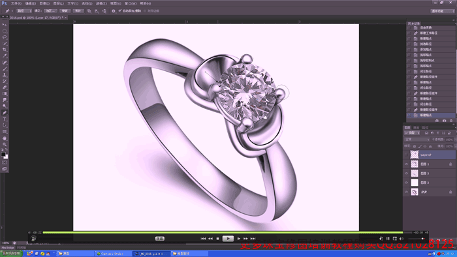
Task: Open the File menu
Action: [x=16, y=3]
